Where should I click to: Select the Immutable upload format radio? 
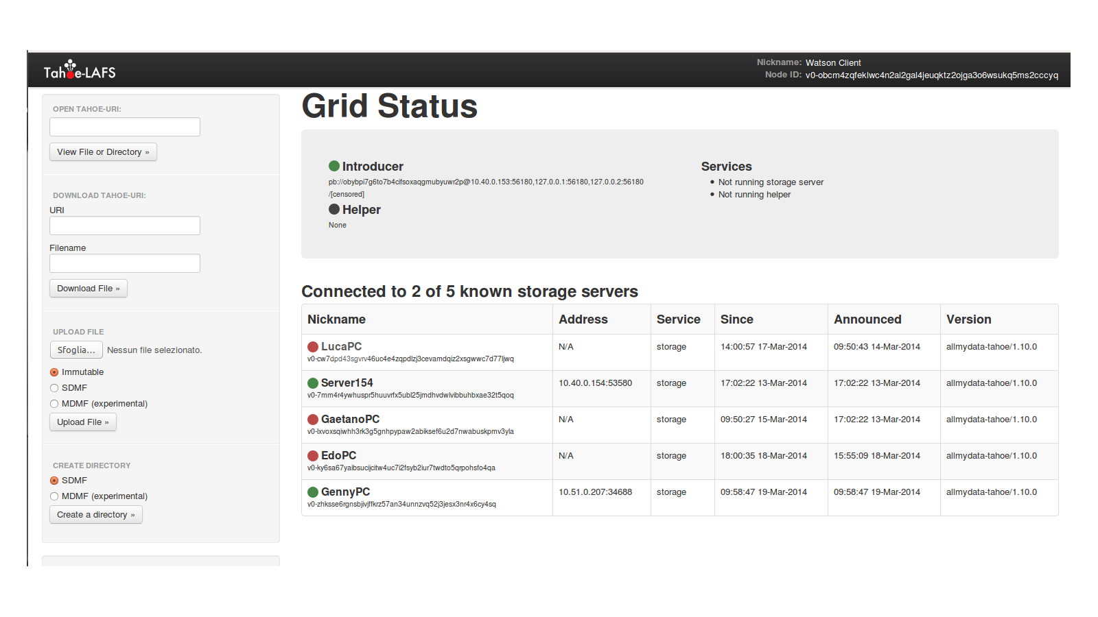[x=54, y=372]
